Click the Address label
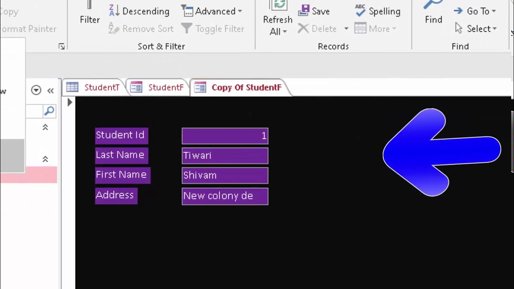This screenshot has height=289, width=514. click(116, 196)
